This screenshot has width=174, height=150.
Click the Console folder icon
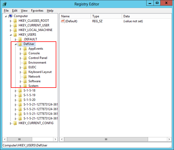(x=25, y=53)
